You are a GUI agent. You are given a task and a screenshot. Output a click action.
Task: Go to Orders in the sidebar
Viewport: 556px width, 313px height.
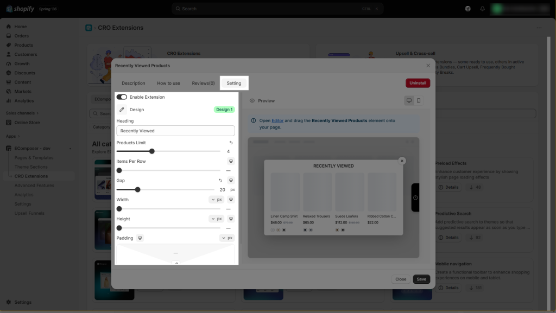[21, 36]
